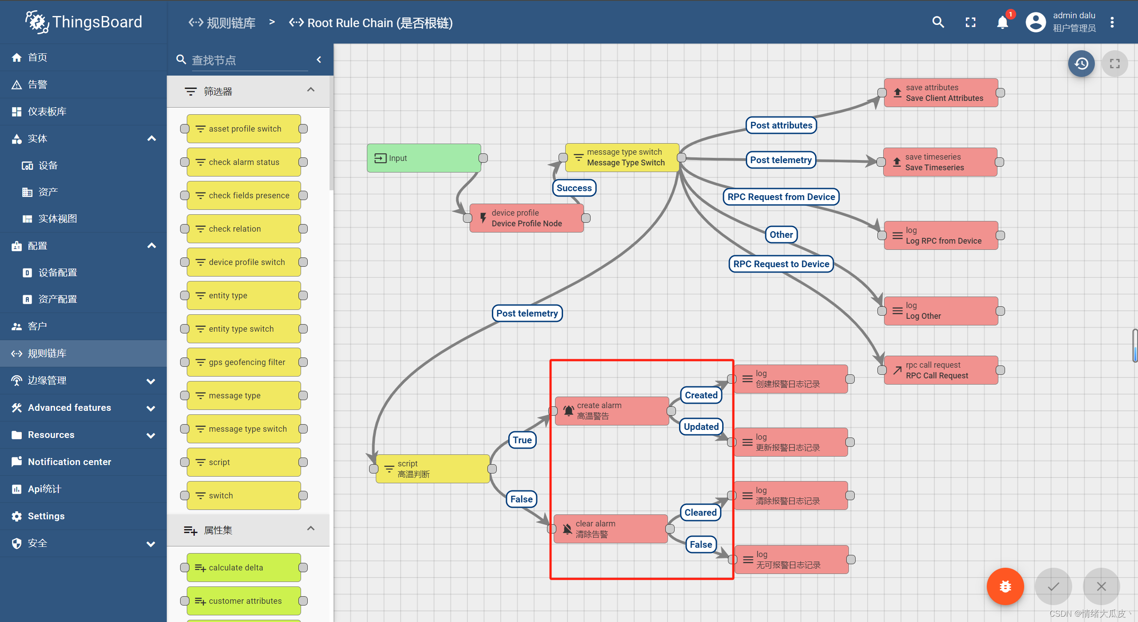Click 规则链库 breadcrumb link

pos(222,23)
